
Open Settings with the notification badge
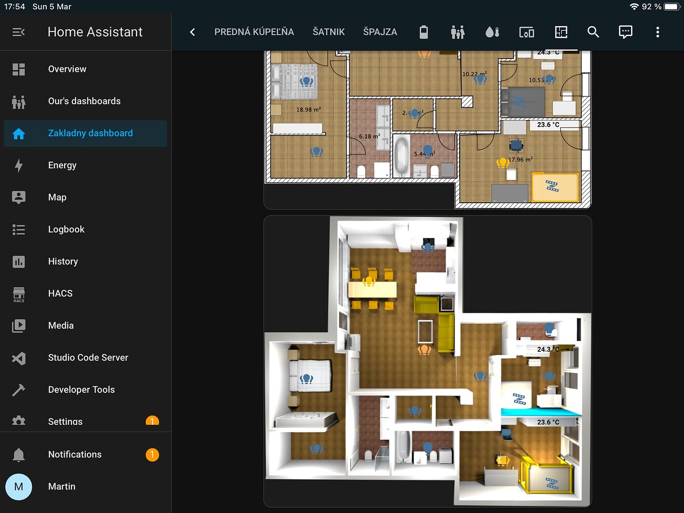65,421
